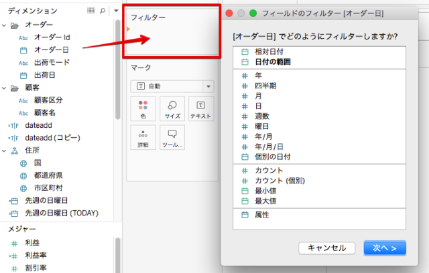Open the ディメンション pane dropdown arrow menu
Screen dimensions: 429x273
tap(116, 11)
